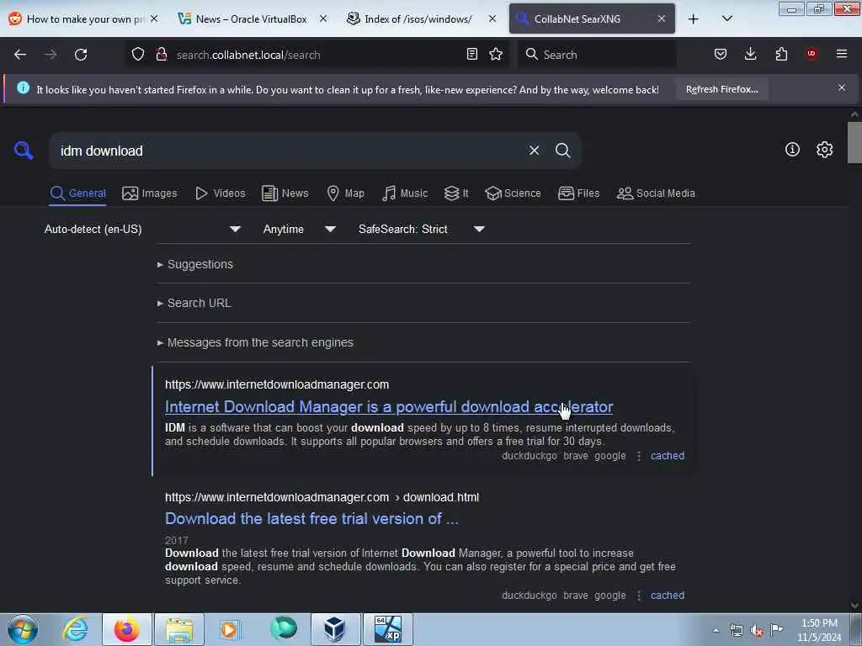
Task: Open Windows Media Player from taskbar
Action: pos(231,629)
